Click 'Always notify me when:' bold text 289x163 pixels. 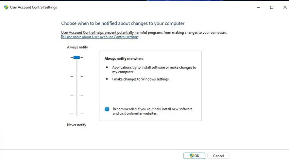pos(124,58)
